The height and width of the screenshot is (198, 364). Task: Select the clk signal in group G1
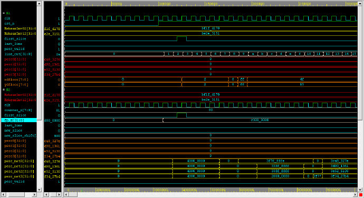click(7, 18)
